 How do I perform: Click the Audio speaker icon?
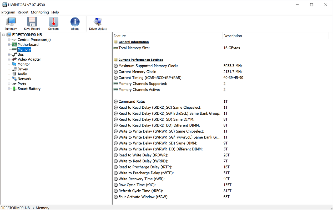pyautogui.click(x=14, y=74)
